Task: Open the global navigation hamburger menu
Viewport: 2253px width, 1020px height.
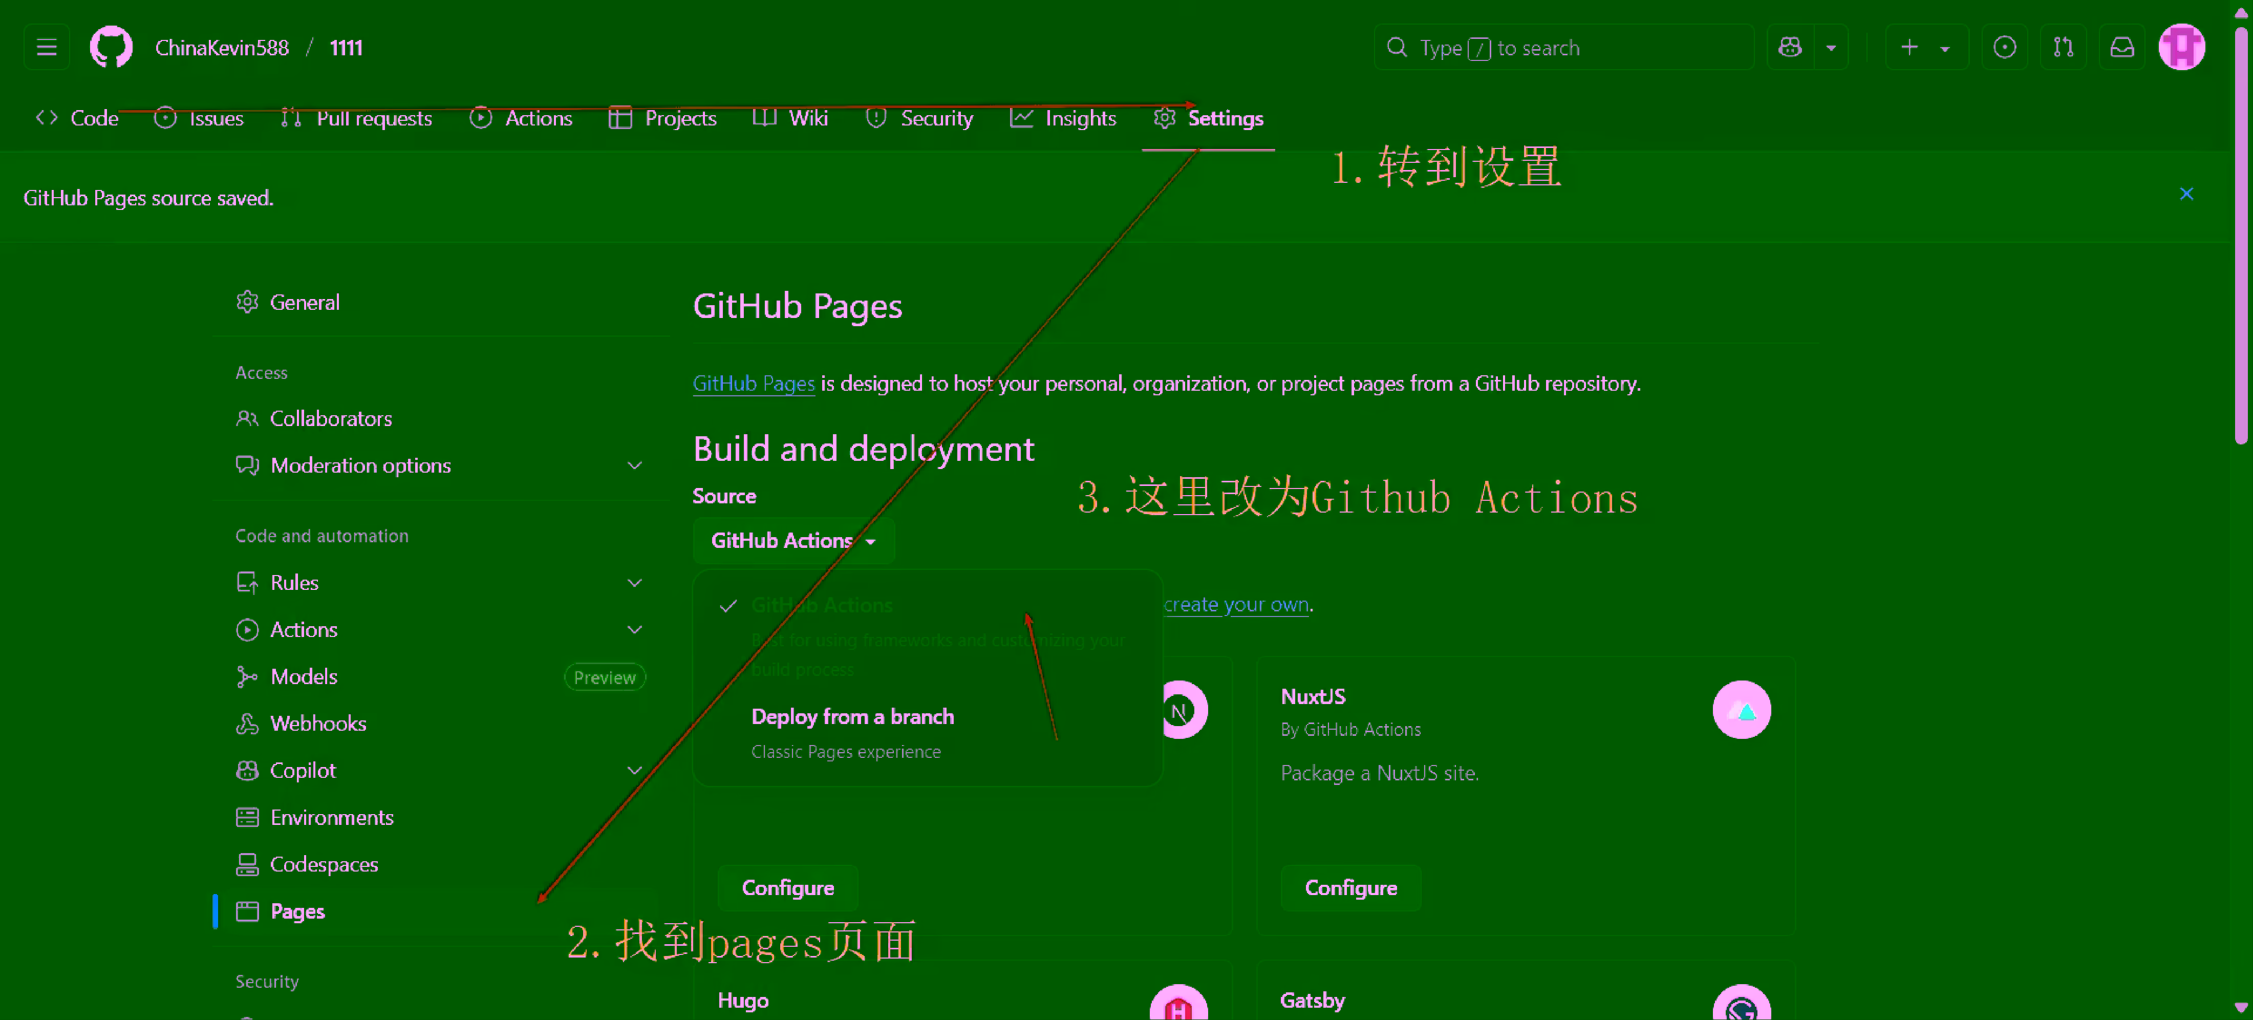Action: [x=47, y=47]
